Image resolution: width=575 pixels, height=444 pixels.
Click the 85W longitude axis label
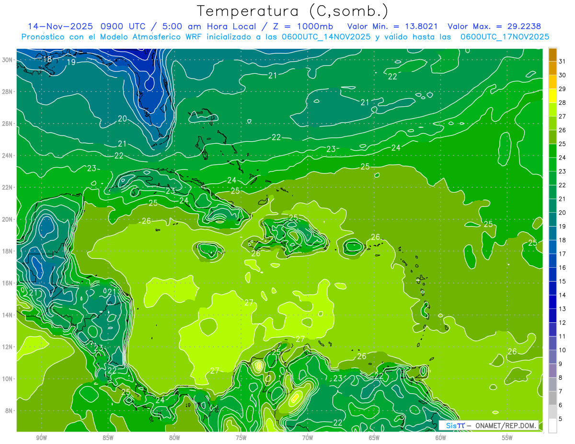coord(108,438)
